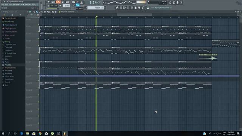Open the snap selector dropdown

pos(79,8)
